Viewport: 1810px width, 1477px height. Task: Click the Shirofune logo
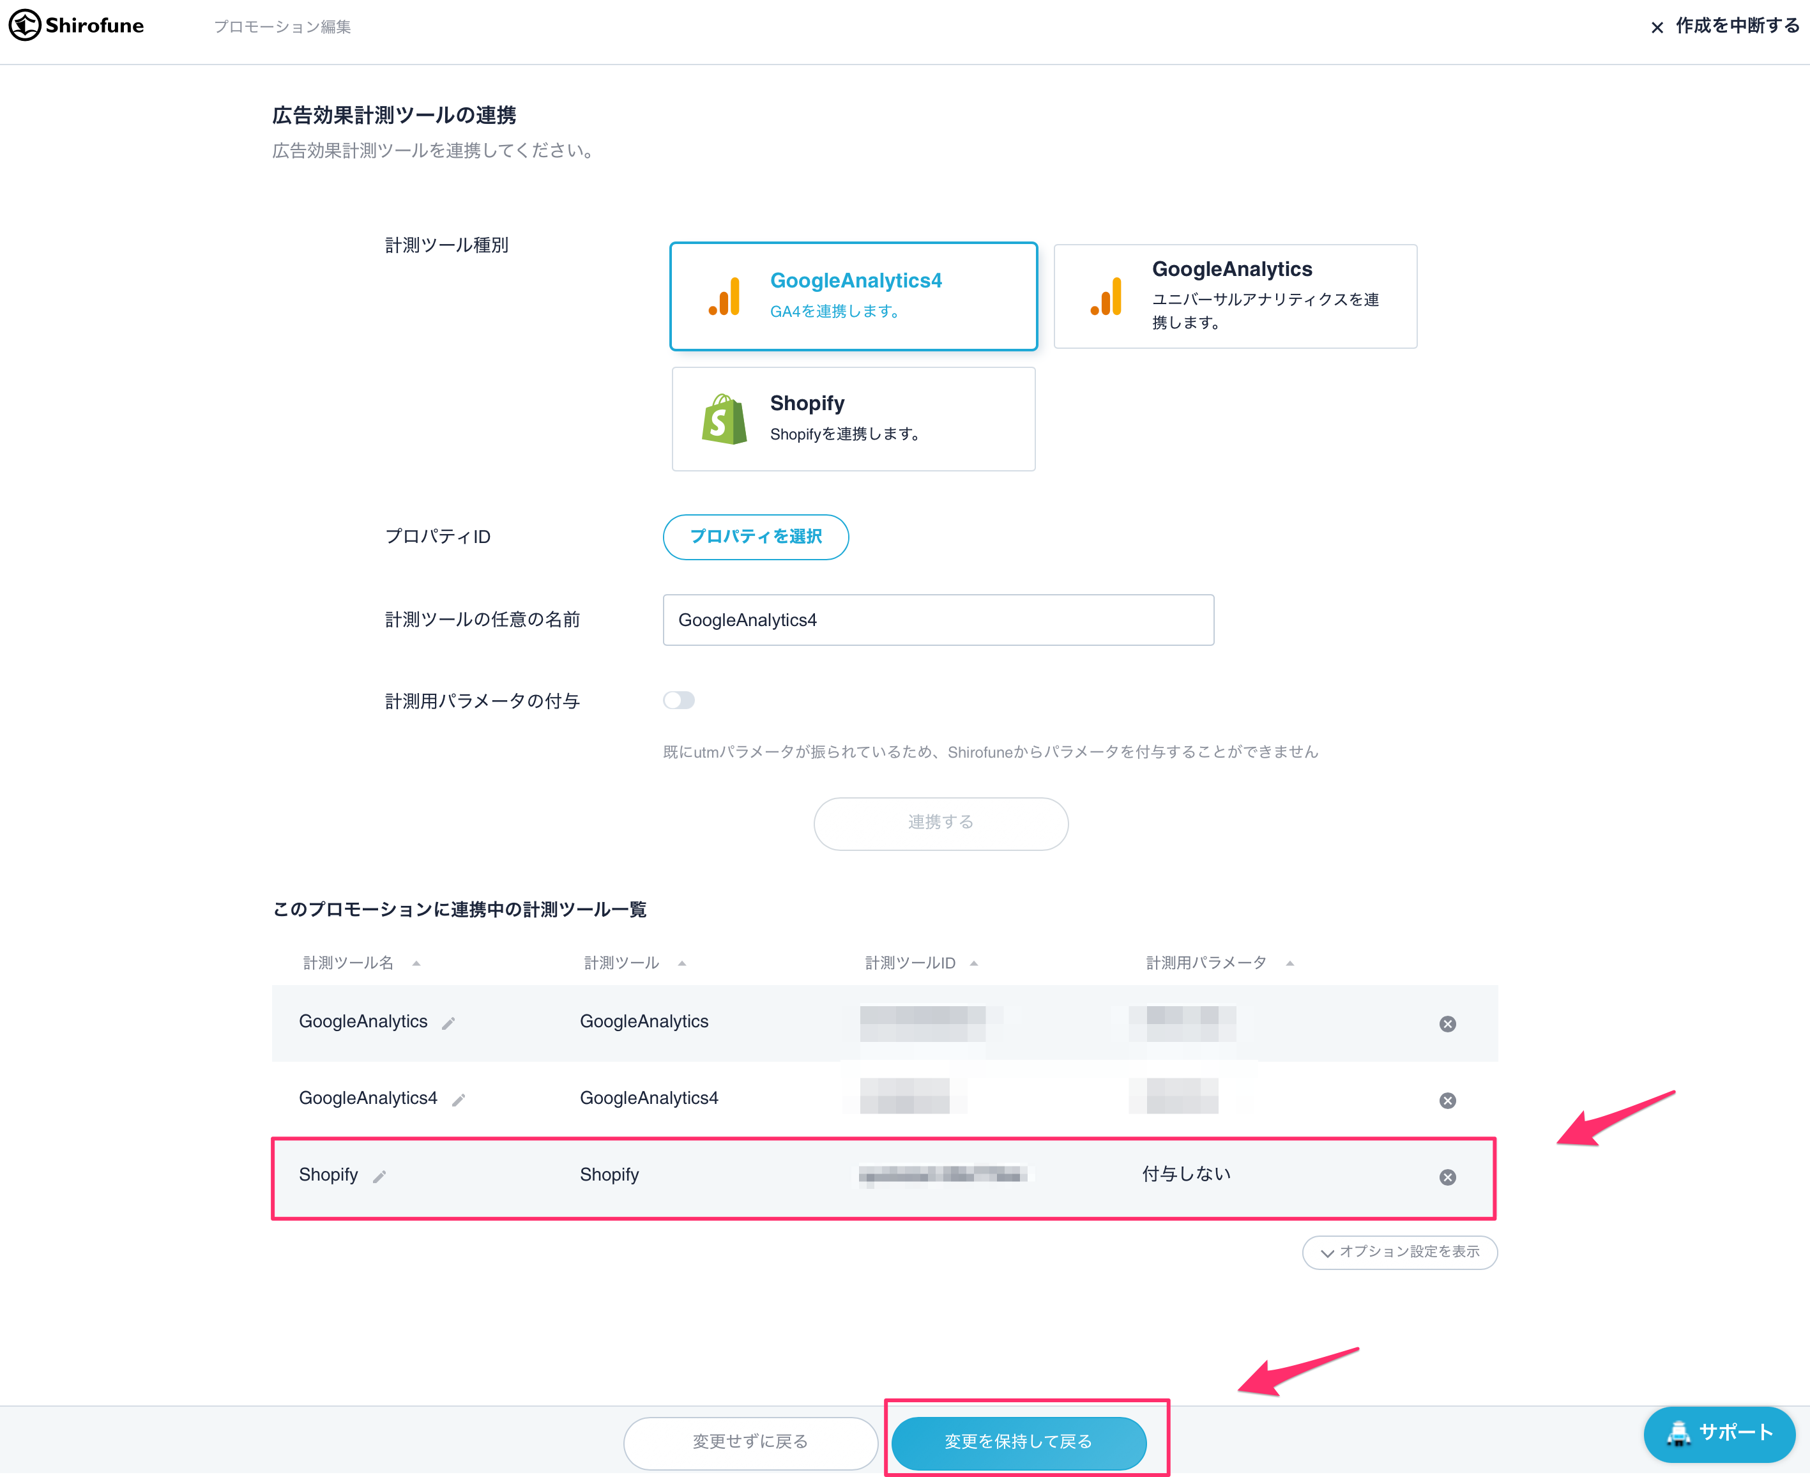[x=77, y=26]
